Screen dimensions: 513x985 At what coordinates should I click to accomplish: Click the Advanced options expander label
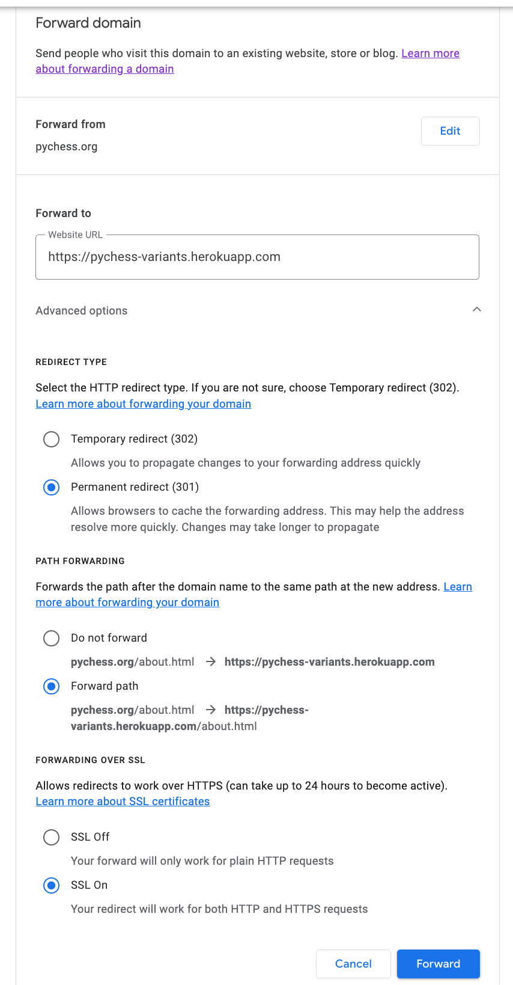pyautogui.click(x=82, y=311)
